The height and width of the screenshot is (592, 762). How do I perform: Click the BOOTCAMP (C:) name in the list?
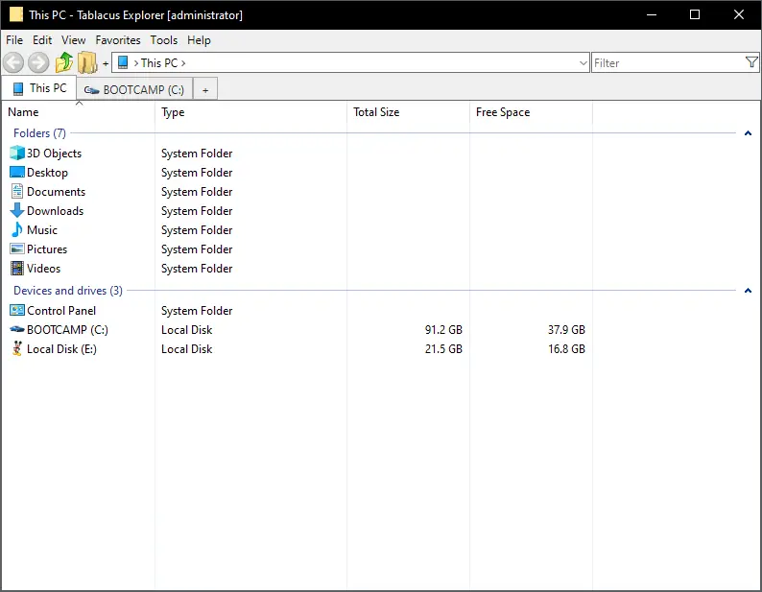[67, 330]
